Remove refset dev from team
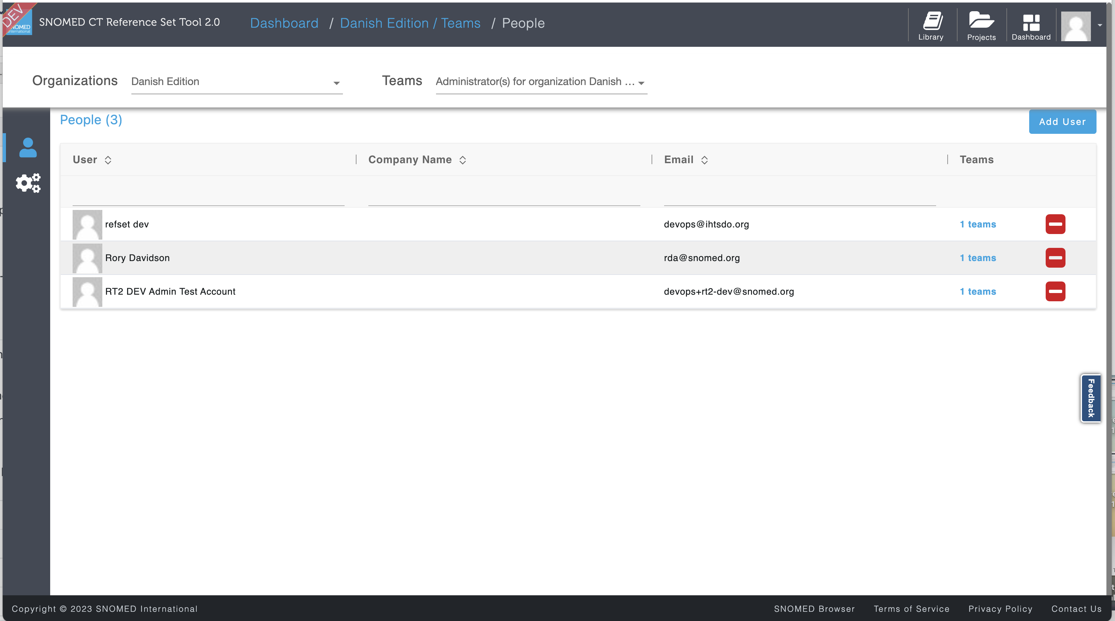1115x621 pixels. click(1055, 224)
